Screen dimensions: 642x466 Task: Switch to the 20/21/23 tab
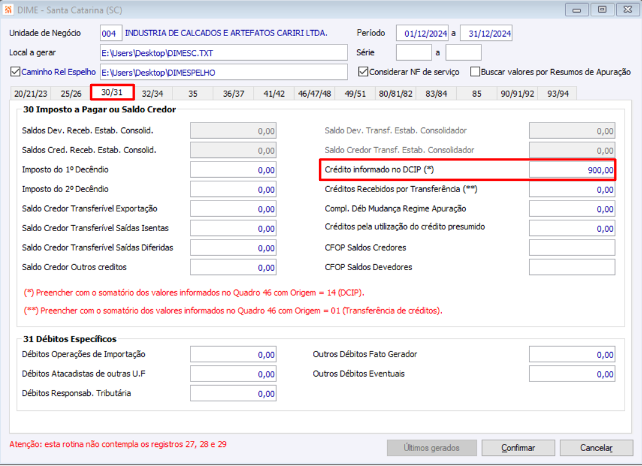click(x=31, y=94)
